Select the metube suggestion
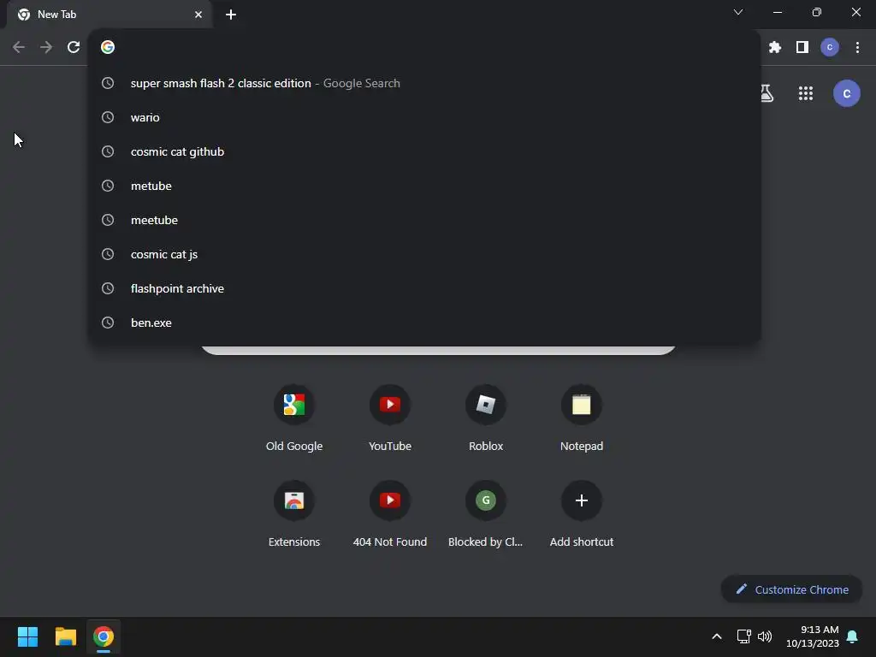This screenshot has width=876, height=657. 424,186
